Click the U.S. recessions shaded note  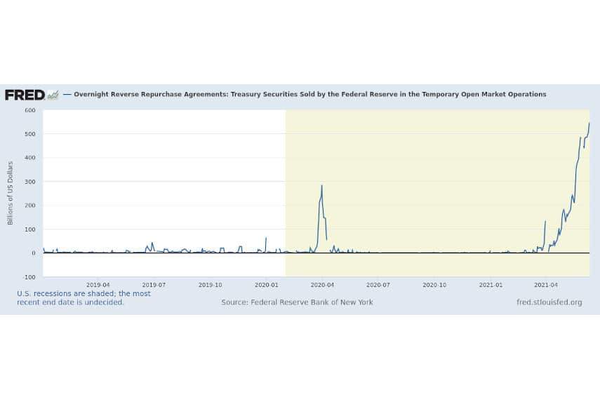click(84, 298)
